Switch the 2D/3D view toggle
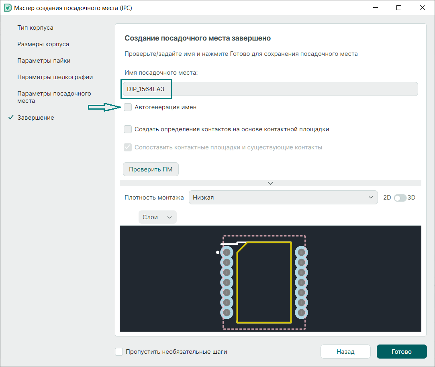 click(400, 198)
